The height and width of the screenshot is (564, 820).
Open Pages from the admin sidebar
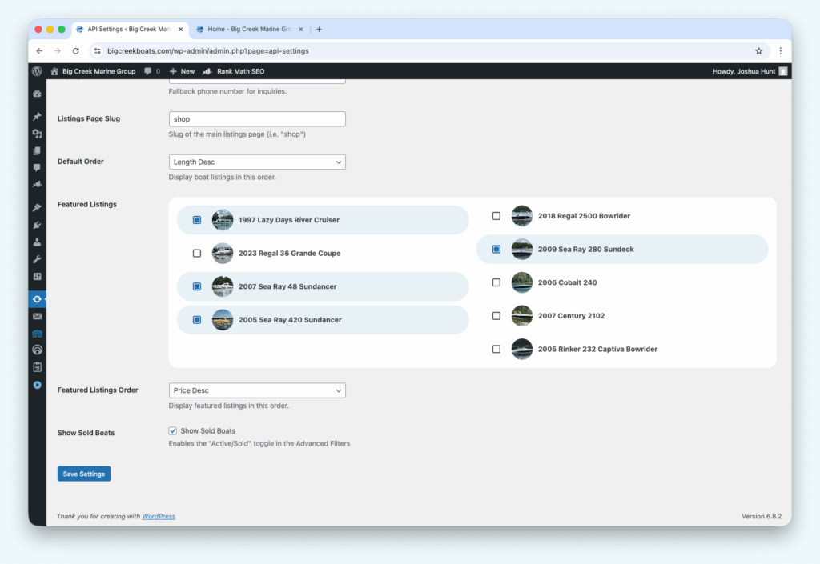point(37,150)
